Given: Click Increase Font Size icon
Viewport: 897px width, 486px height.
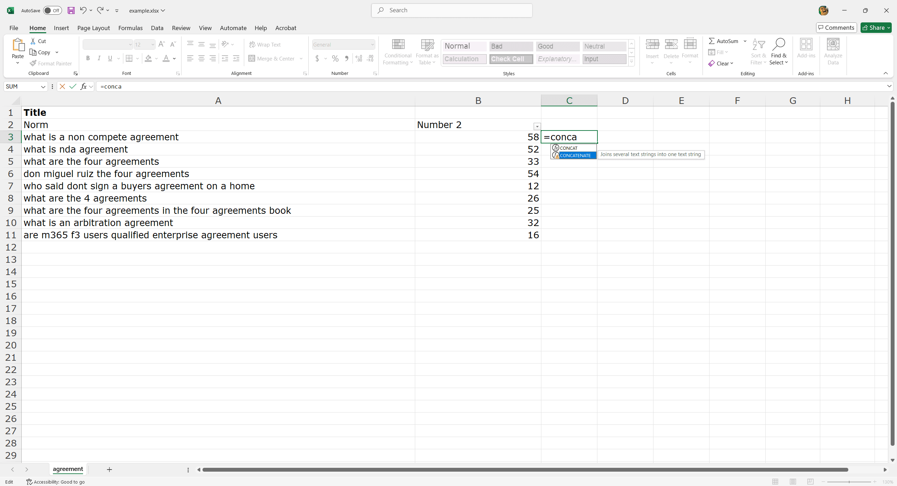Looking at the screenshot, I should 162,44.
